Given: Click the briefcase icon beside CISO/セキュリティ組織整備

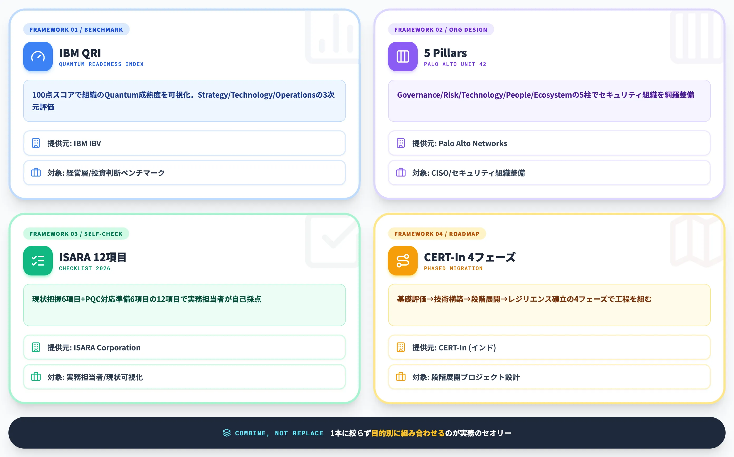Looking at the screenshot, I should (x=401, y=173).
